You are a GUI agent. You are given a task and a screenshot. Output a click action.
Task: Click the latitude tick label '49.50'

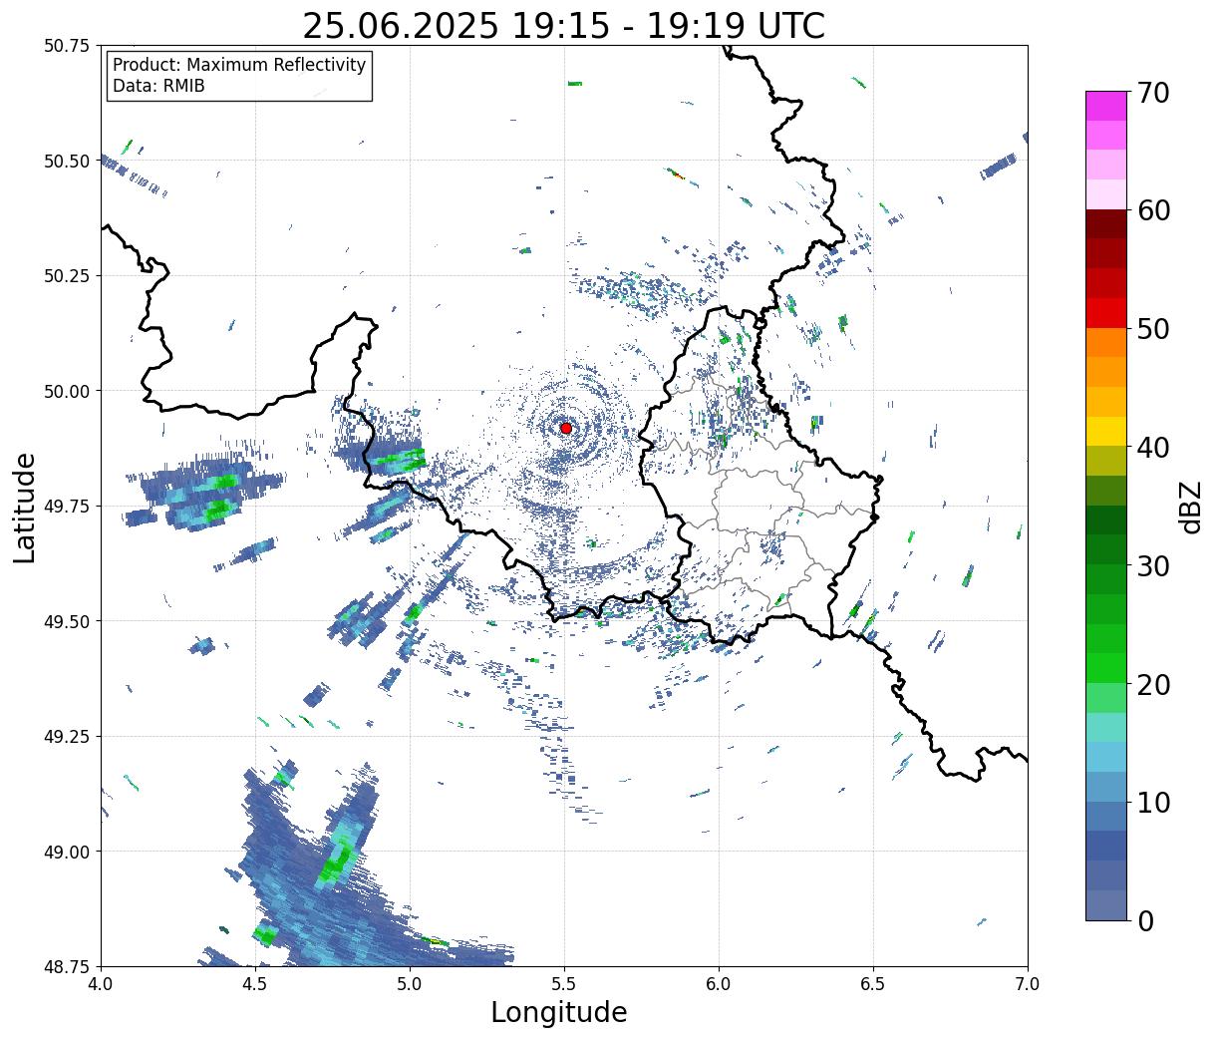67,621
